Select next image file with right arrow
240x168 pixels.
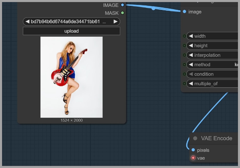pyautogui.click(x=115, y=22)
